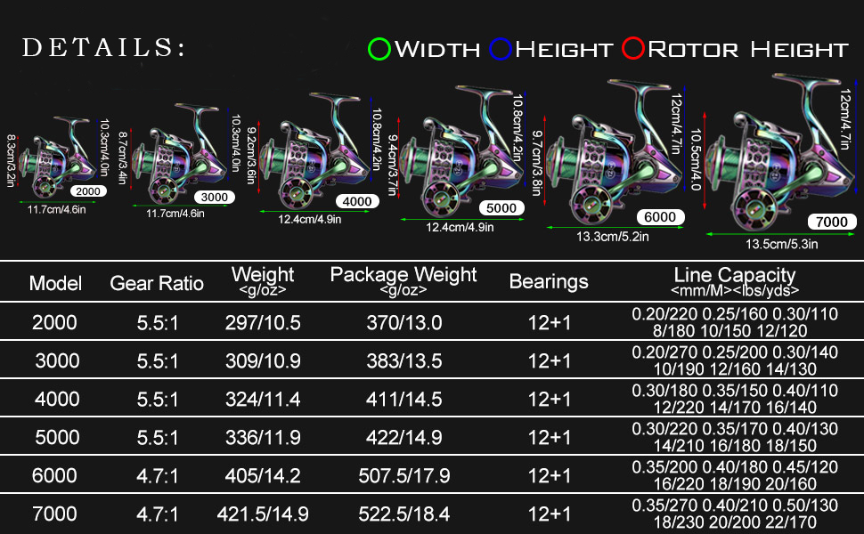Click the red Rotor Height legend circle
The image size is (864, 534).
633,48
